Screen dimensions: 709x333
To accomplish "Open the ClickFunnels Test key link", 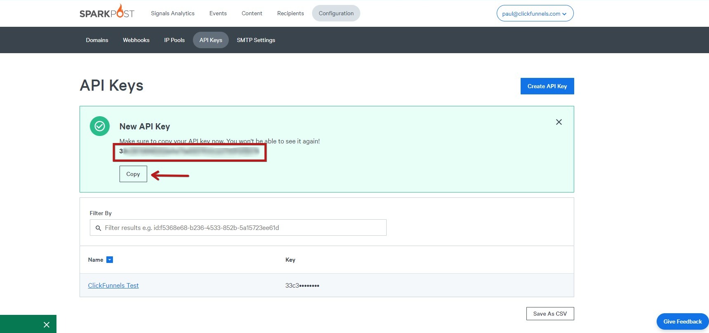I will (113, 285).
